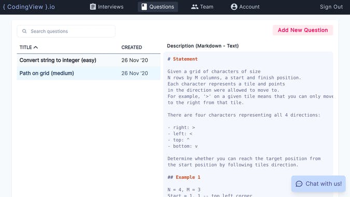Image resolution: width=350 pixels, height=197 pixels.
Task: Select Path on grid (medium) question
Action: tap(89, 73)
